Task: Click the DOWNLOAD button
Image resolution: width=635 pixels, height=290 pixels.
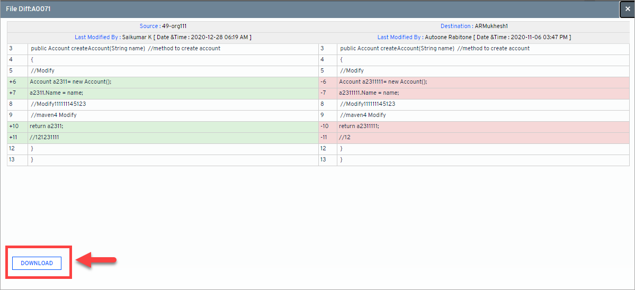Action: (37, 263)
